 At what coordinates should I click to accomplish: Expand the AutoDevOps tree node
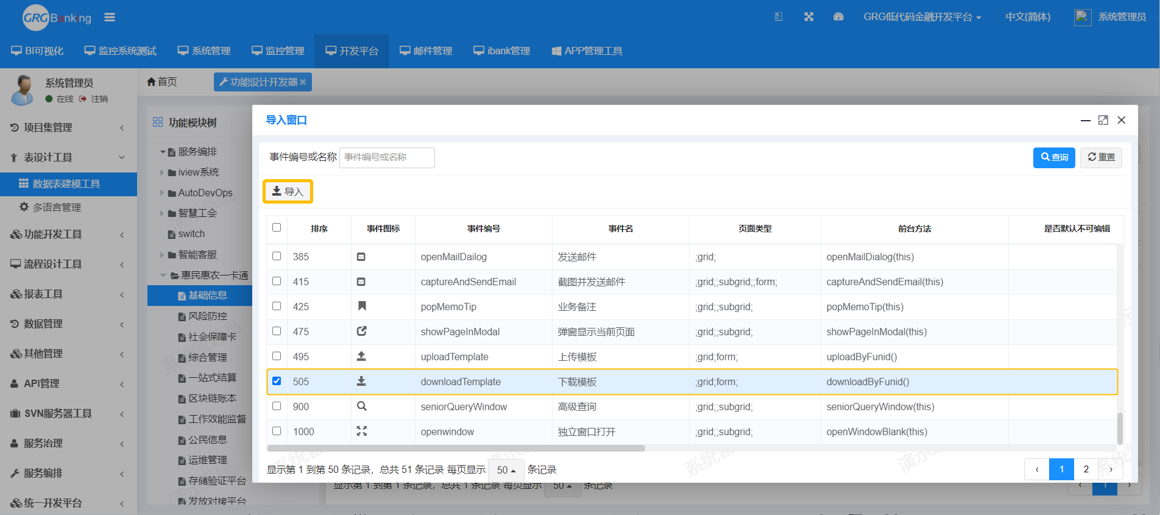[163, 193]
